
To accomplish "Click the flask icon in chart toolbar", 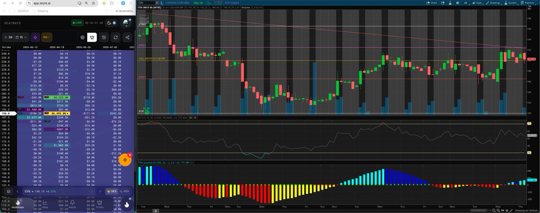I will tap(450, 3).
